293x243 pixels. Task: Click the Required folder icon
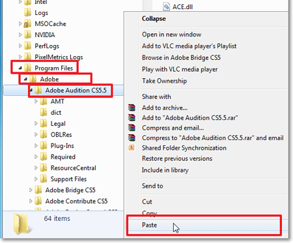click(44, 156)
